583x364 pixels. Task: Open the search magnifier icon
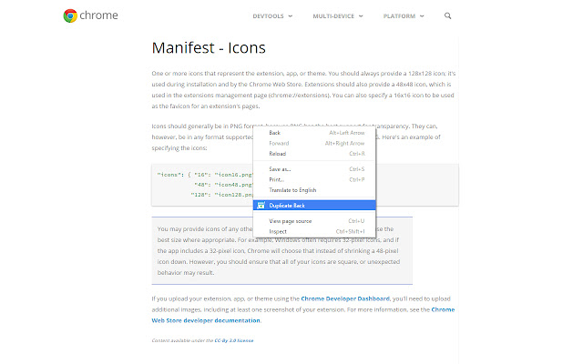pos(447,16)
